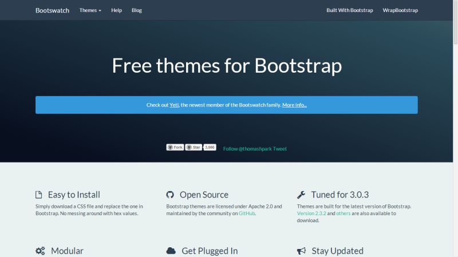Click the megaphone icon beside Stay Updated
This screenshot has height=257, width=458.
[302, 251]
